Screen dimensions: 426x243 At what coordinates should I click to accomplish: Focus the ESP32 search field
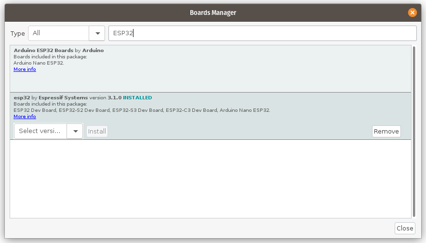[262, 33]
